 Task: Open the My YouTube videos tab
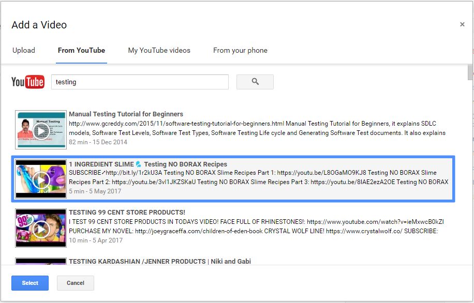coord(159,50)
